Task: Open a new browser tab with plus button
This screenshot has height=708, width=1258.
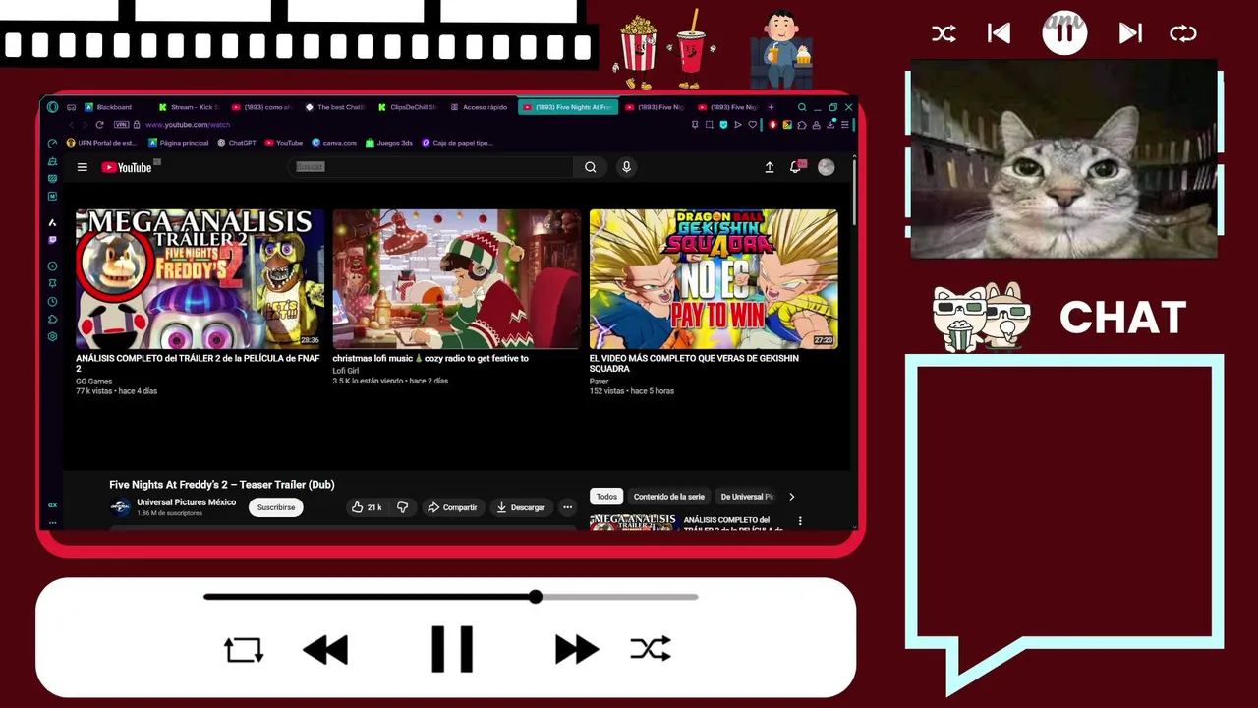Action: tap(771, 107)
